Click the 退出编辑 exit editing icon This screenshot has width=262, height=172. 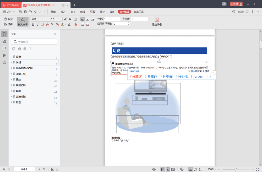pos(157,20)
